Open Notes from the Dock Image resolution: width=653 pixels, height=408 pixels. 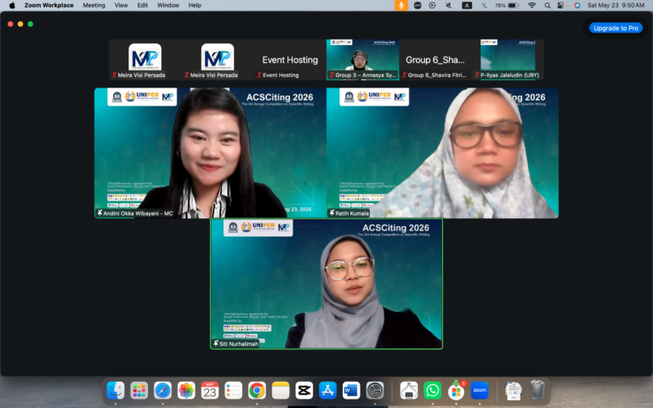click(x=281, y=390)
